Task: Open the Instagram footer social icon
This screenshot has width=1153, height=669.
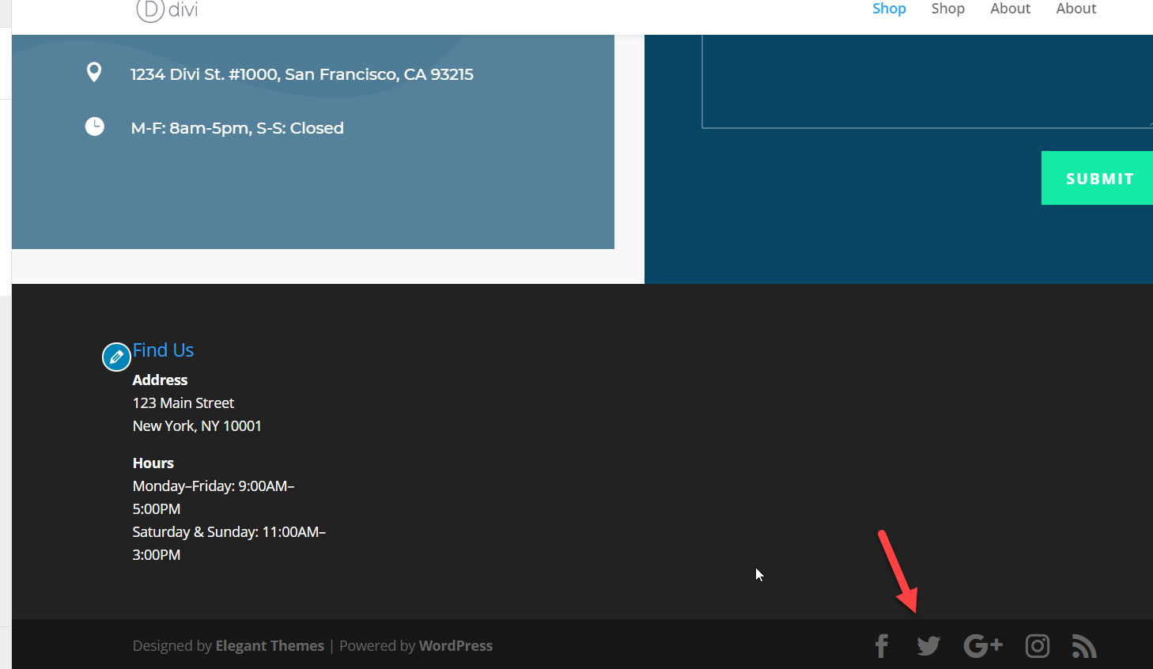Action: tap(1038, 646)
